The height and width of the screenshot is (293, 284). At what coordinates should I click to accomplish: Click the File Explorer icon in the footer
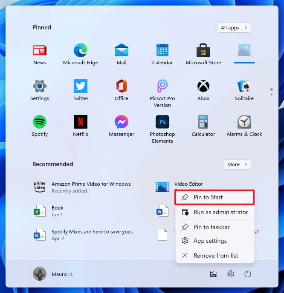(214, 274)
